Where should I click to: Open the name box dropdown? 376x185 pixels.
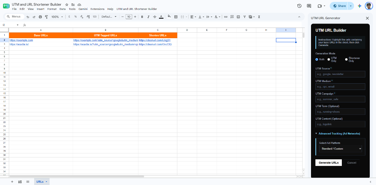point(18,25)
